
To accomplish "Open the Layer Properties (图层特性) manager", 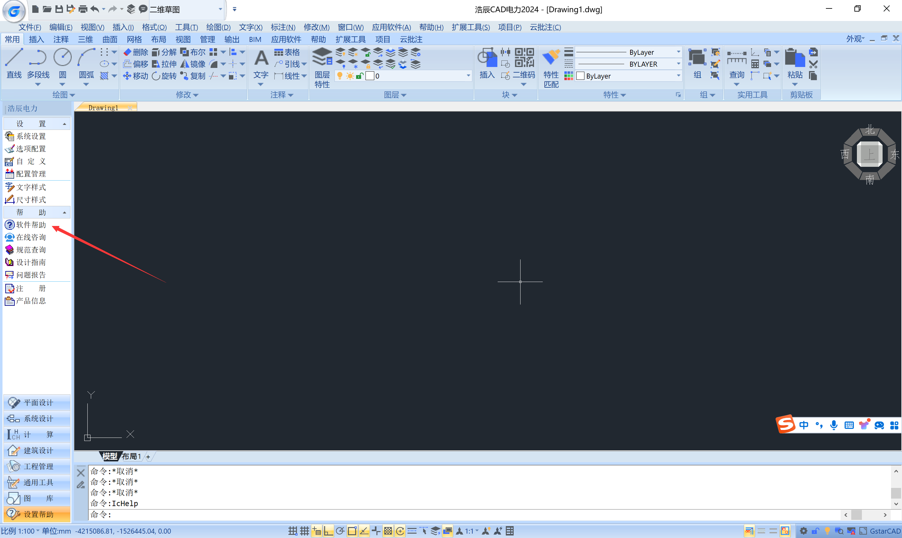I will (x=322, y=58).
